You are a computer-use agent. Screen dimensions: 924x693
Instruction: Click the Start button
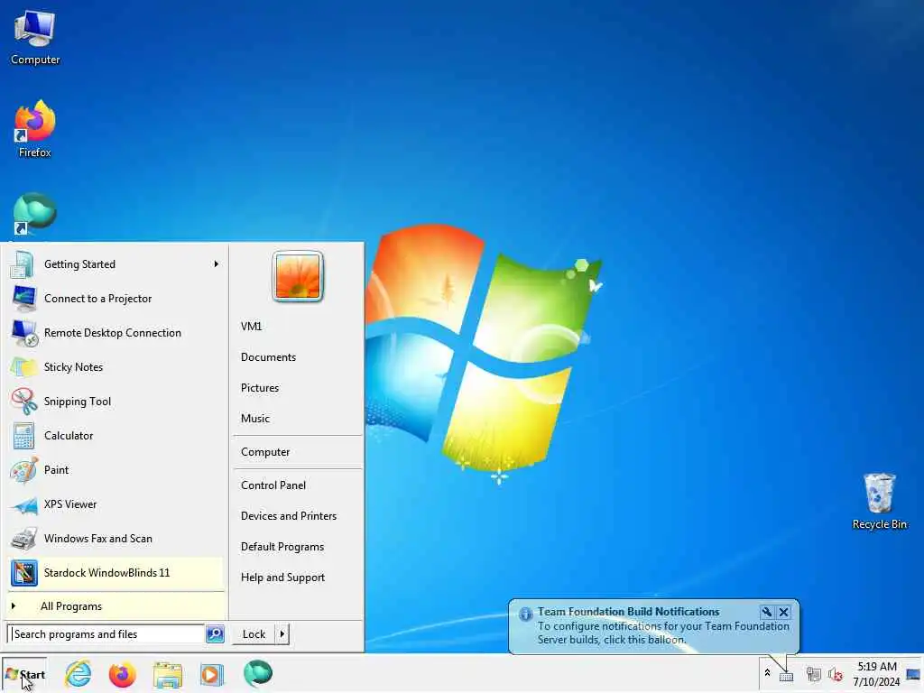point(24,675)
